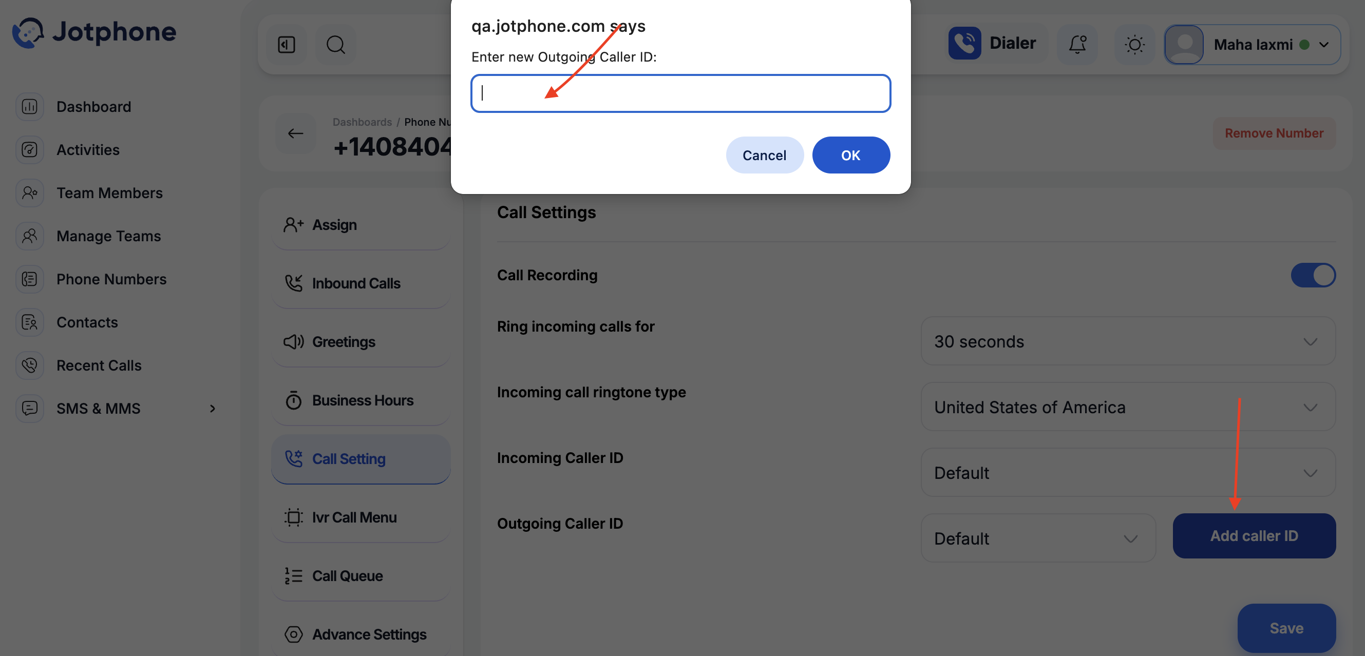Click the SMS & MMS sidebar icon

[30, 408]
